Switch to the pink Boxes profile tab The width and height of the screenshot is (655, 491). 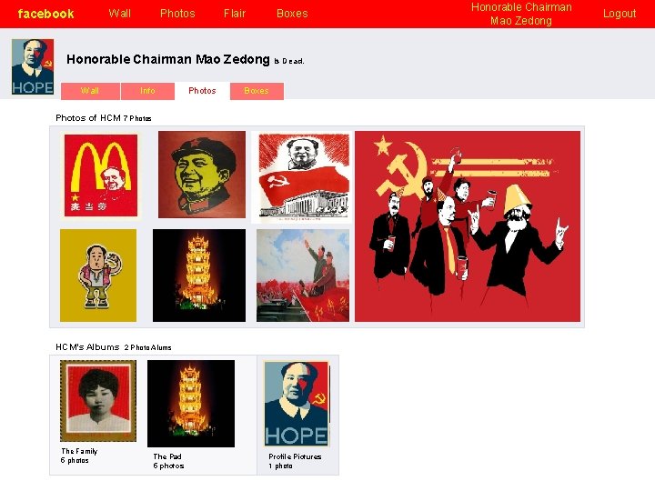tap(257, 91)
